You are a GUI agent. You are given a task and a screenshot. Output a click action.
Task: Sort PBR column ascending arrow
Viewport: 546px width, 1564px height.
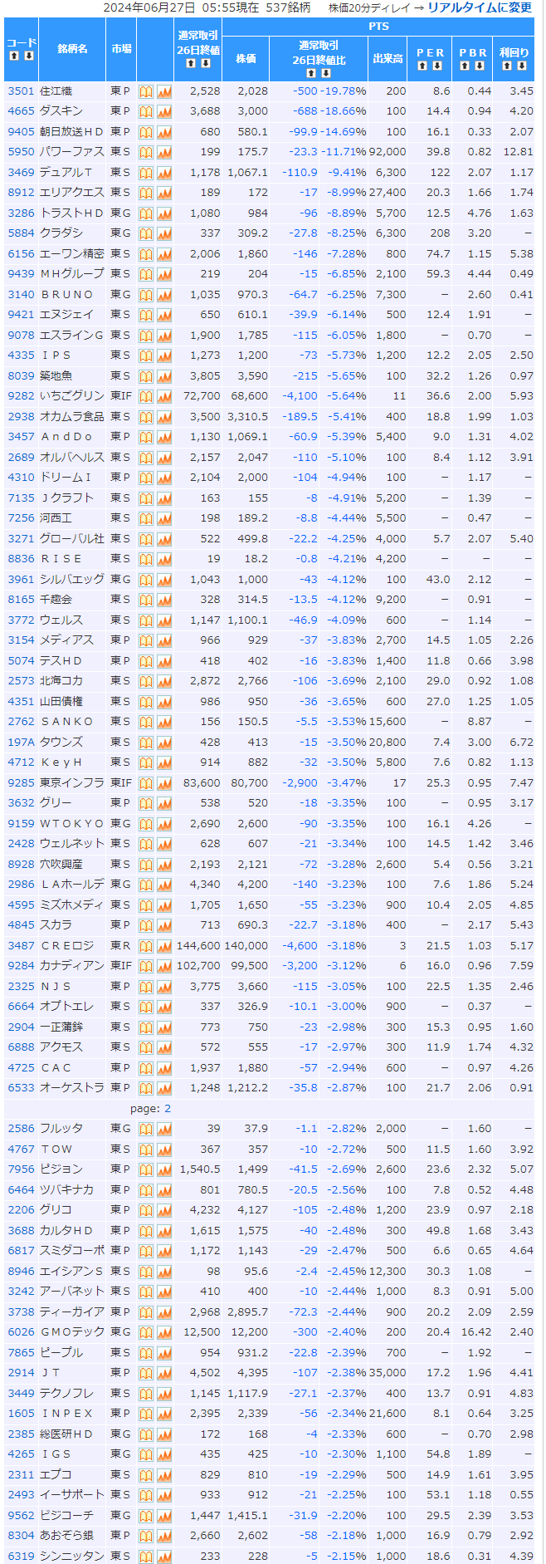pyautogui.click(x=466, y=66)
